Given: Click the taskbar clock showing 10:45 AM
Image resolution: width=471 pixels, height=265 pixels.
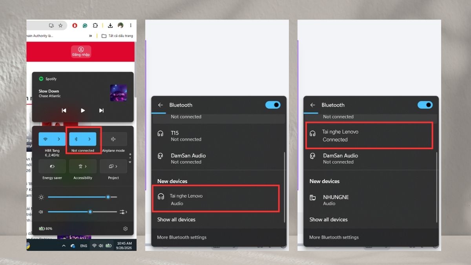Looking at the screenshot, I should tap(124, 246).
